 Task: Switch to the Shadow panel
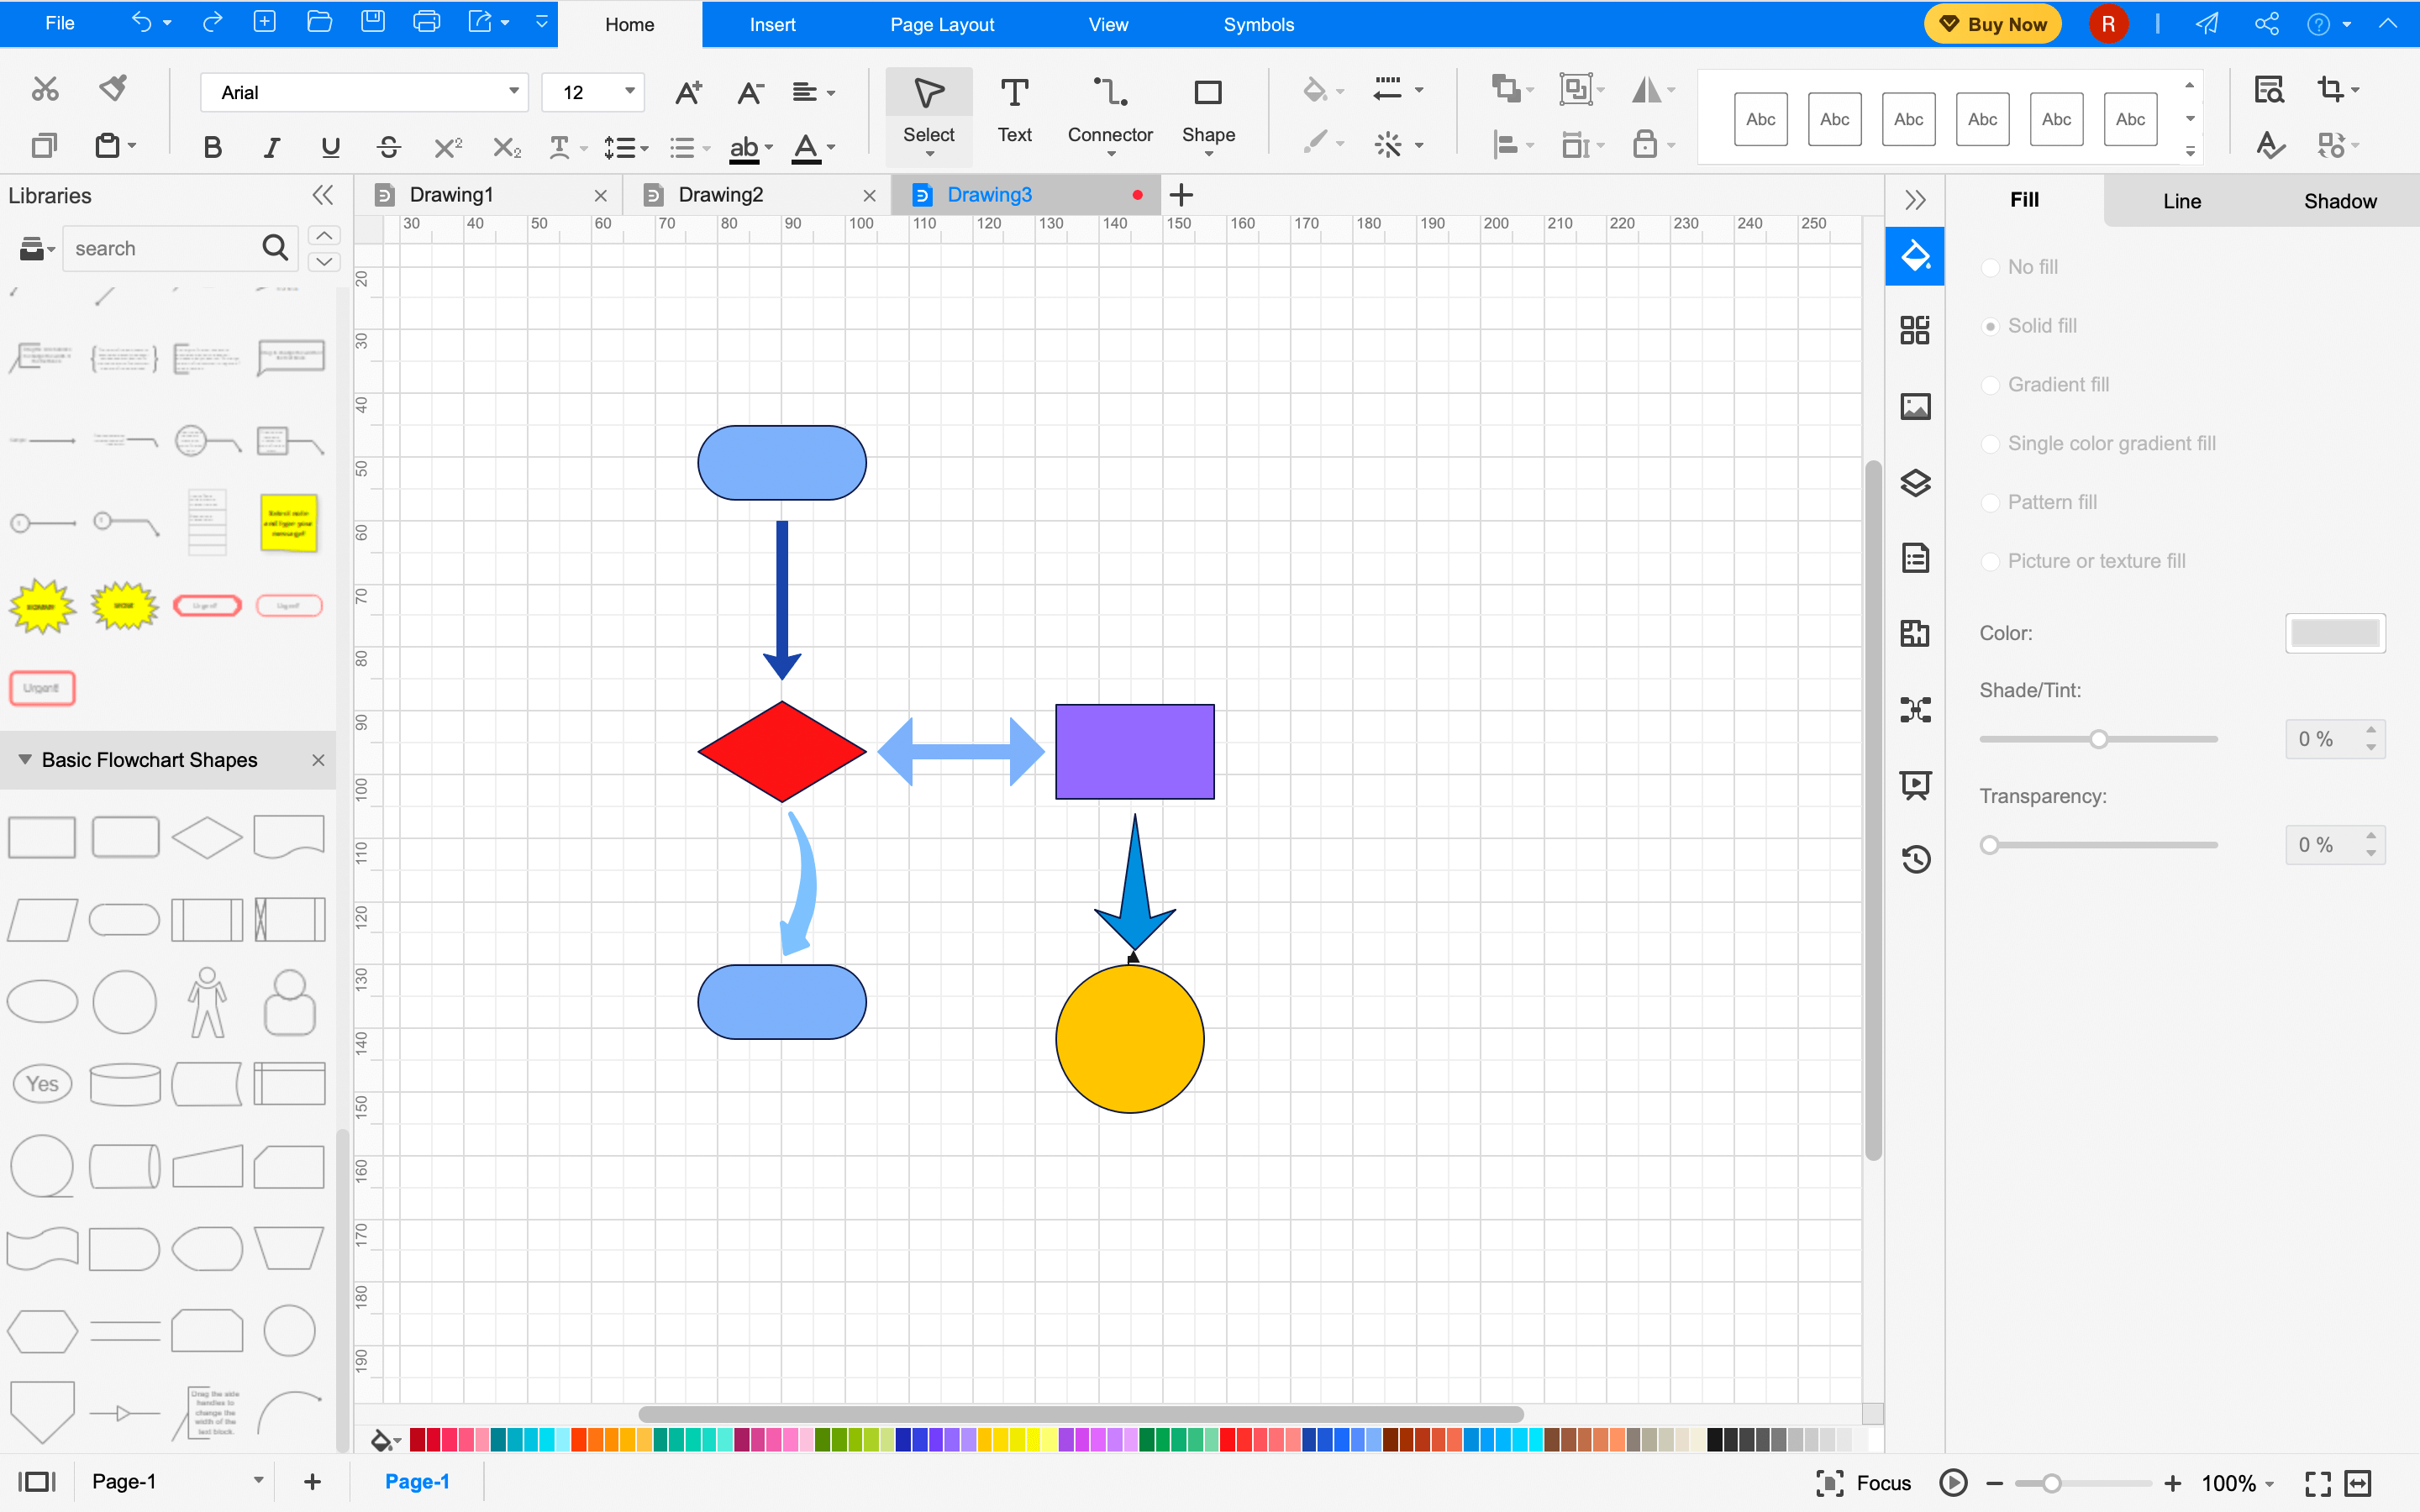point(2340,200)
